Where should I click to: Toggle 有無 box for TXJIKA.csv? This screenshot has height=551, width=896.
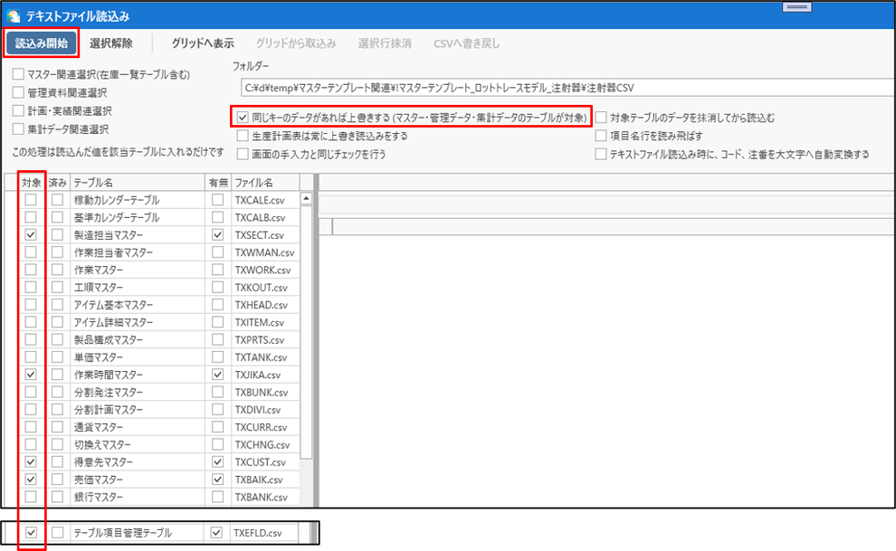[218, 375]
